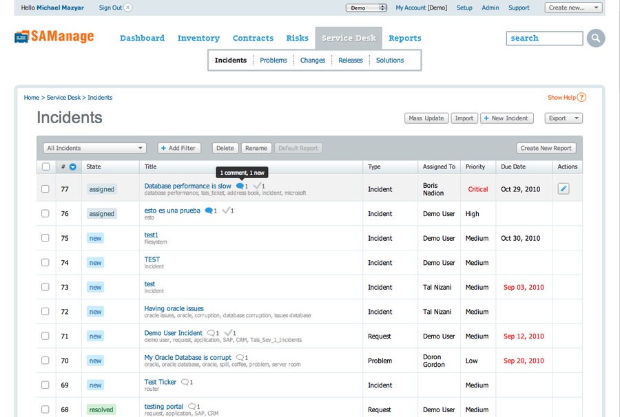
Task: Switch to the Changes sub-tab
Action: pyautogui.click(x=312, y=60)
